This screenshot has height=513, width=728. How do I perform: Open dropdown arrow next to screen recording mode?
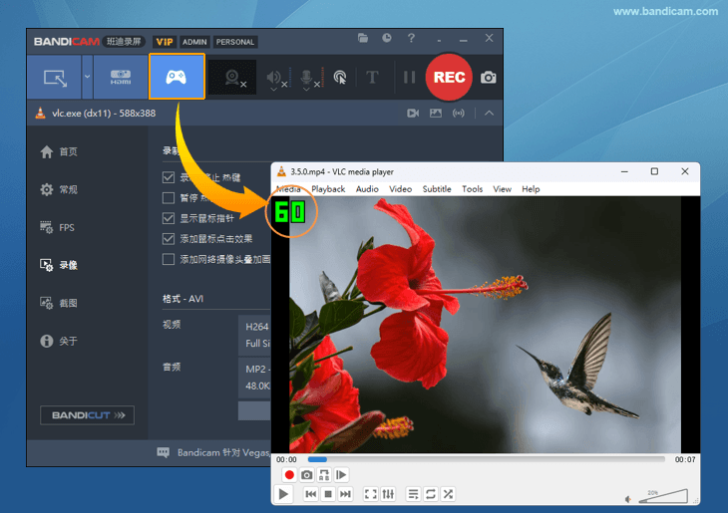coord(87,77)
